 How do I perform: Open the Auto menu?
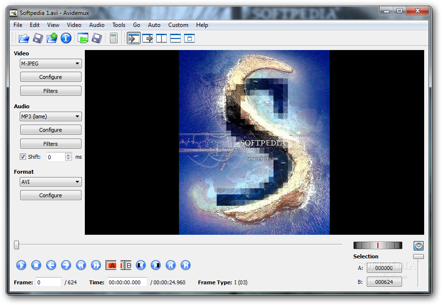[x=154, y=25]
